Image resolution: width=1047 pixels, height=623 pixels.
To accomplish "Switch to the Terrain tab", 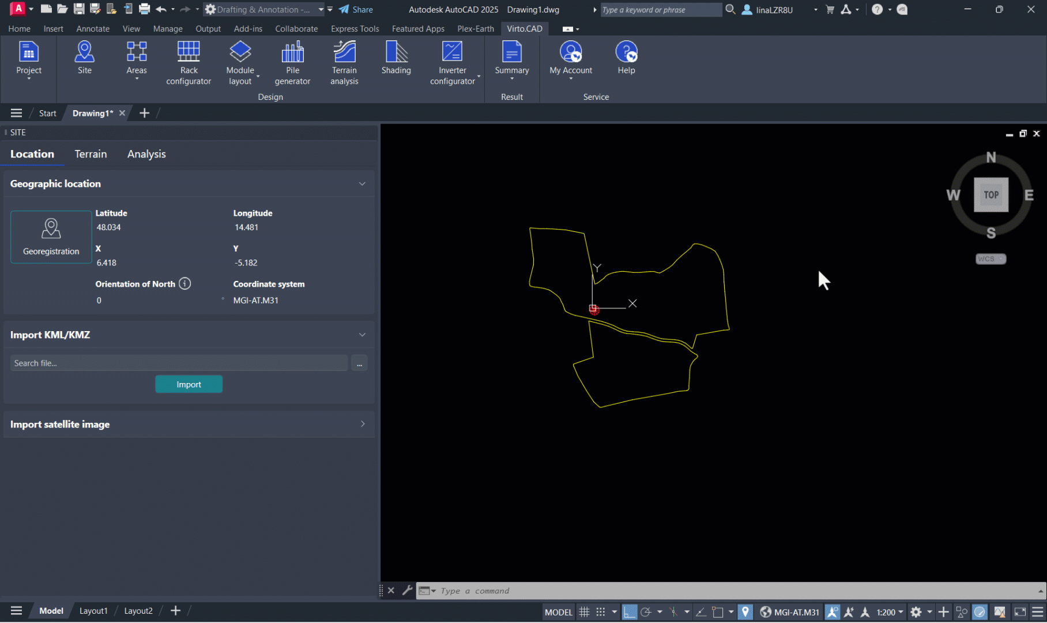I will click(x=91, y=154).
